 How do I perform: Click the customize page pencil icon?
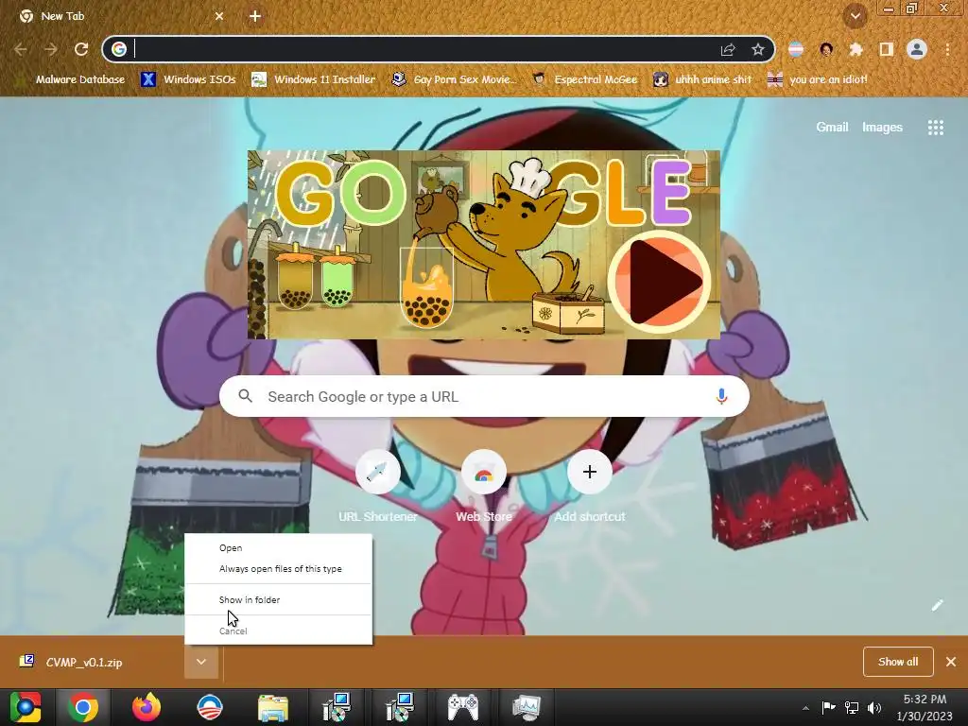(937, 605)
